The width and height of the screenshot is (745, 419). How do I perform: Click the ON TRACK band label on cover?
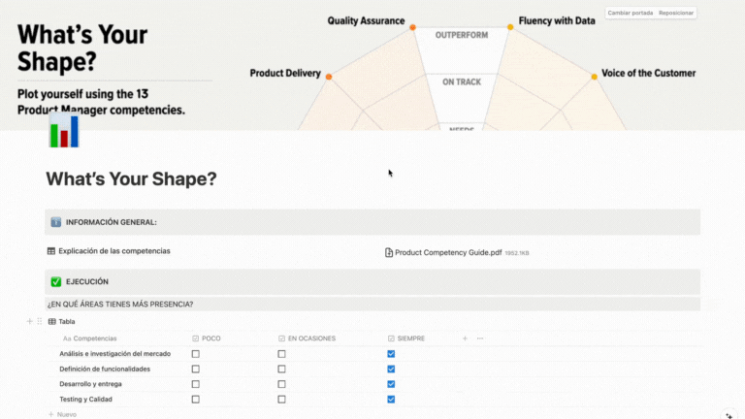[462, 82]
